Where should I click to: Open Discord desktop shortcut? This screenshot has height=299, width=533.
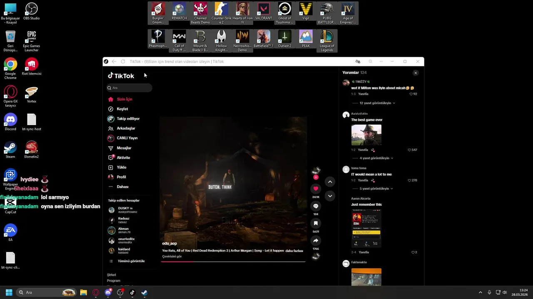tap(10, 122)
